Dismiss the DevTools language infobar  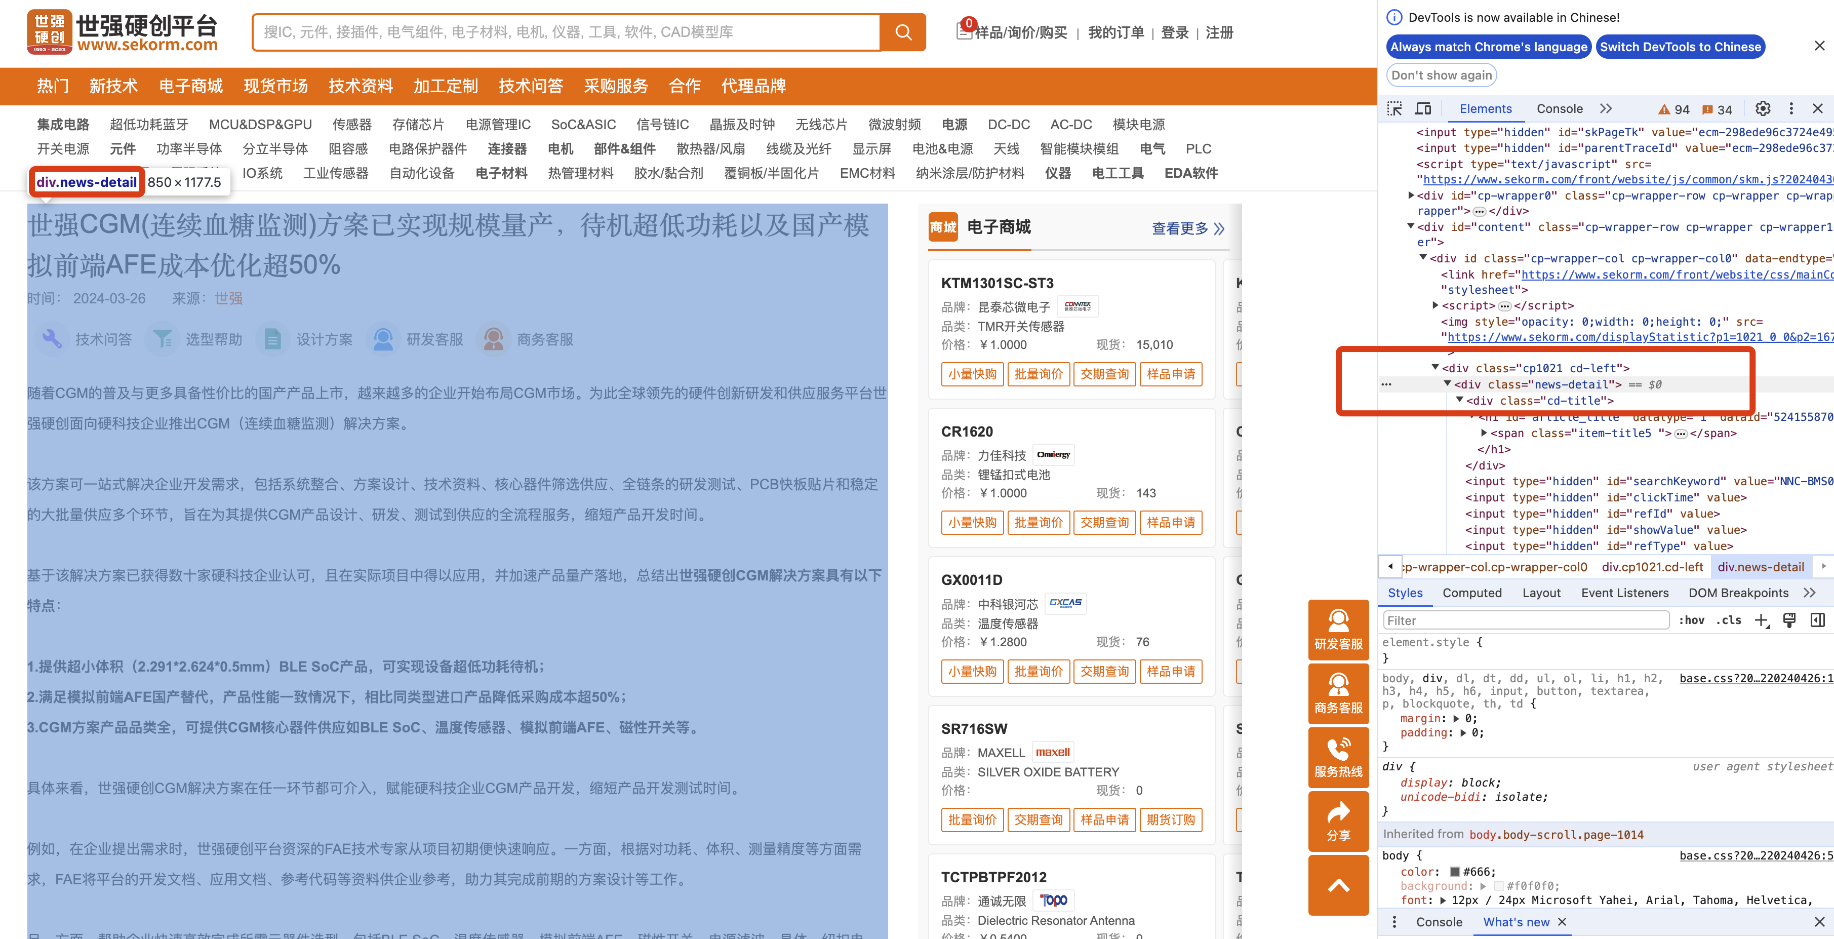(x=1819, y=46)
